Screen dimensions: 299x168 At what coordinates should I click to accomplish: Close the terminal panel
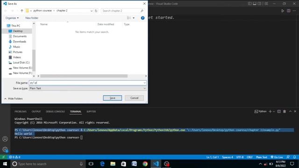click(295, 112)
